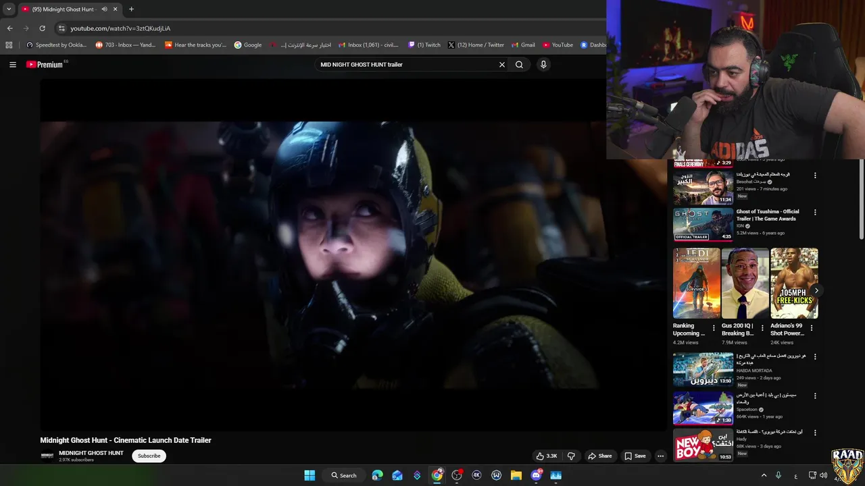Select the URL in the address bar
865x486 pixels.
pyautogui.click(x=120, y=28)
